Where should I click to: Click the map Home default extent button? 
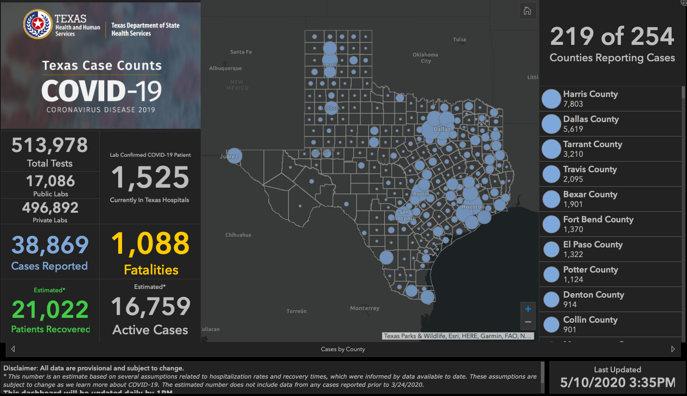[527, 11]
